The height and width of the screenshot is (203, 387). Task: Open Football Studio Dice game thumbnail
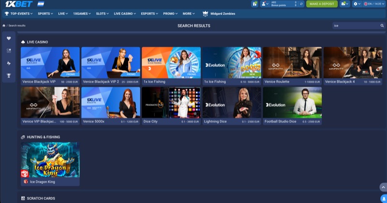coord(292,102)
